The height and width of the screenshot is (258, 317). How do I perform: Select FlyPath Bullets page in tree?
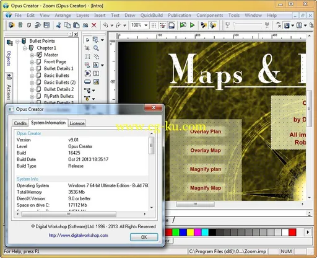pos(59,96)
